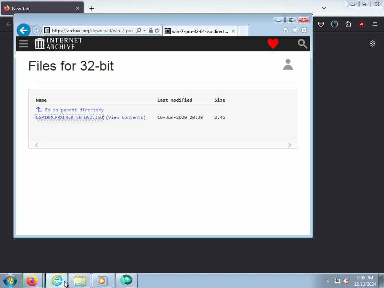Click the uBlock Origin icon in Firefox

361,24
